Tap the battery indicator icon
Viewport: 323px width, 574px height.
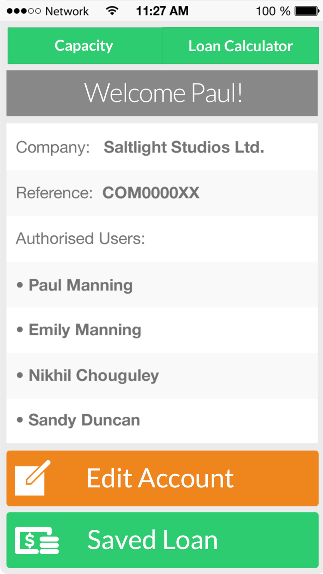pyautogui.click(x=307, y=11)
